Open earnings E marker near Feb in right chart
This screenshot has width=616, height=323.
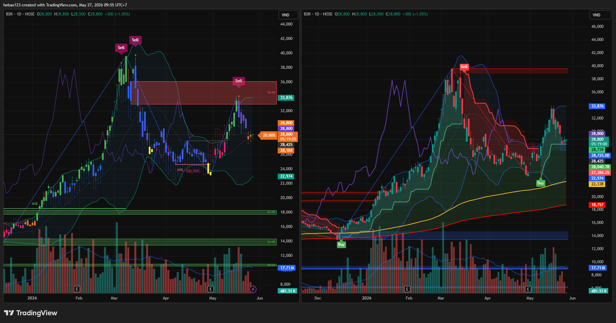point(407,289)
